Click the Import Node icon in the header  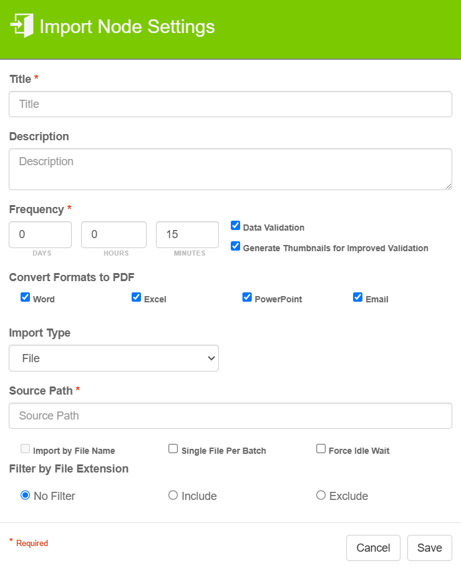click(x=19, y=26)
